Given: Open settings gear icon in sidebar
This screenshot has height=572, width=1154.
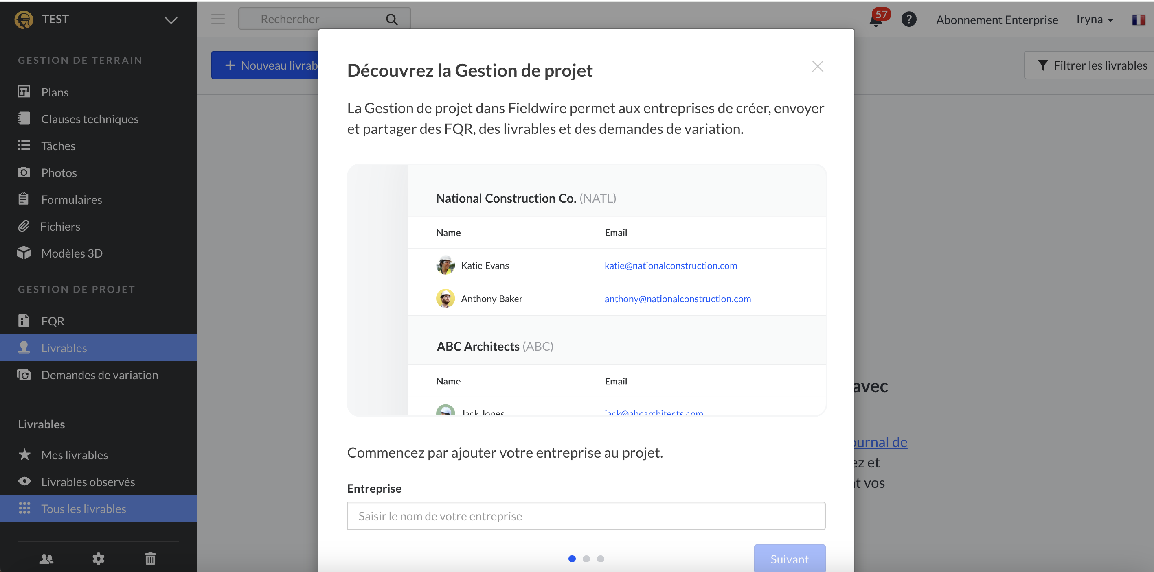Looking at the screenshot, I should [x=99, y=559].
